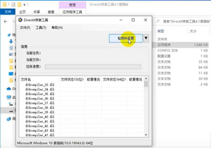Click the Explorer back arrow

click(6, 22)
